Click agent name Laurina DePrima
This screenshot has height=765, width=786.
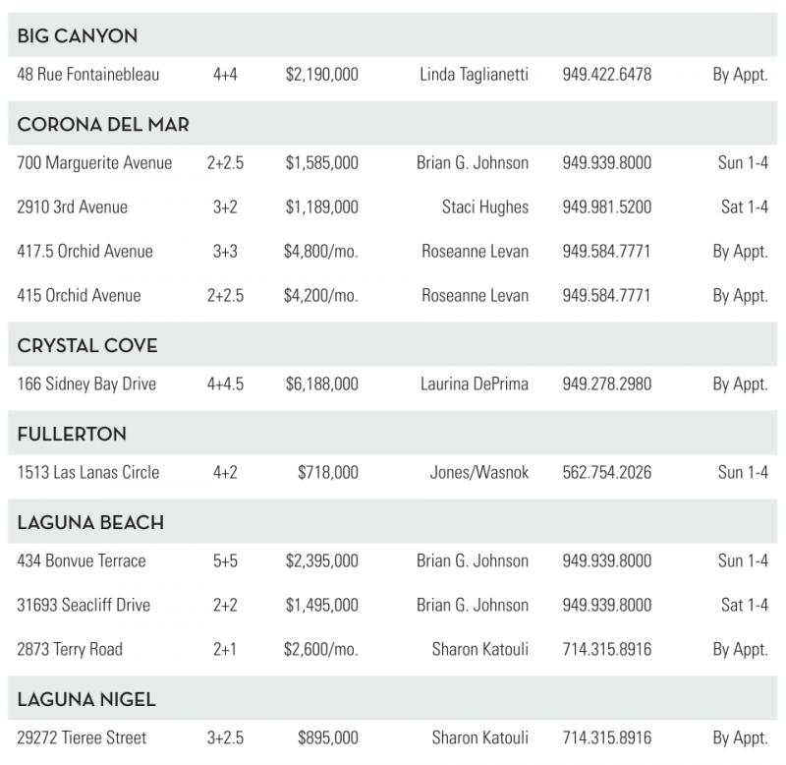[x=475, y=384]
